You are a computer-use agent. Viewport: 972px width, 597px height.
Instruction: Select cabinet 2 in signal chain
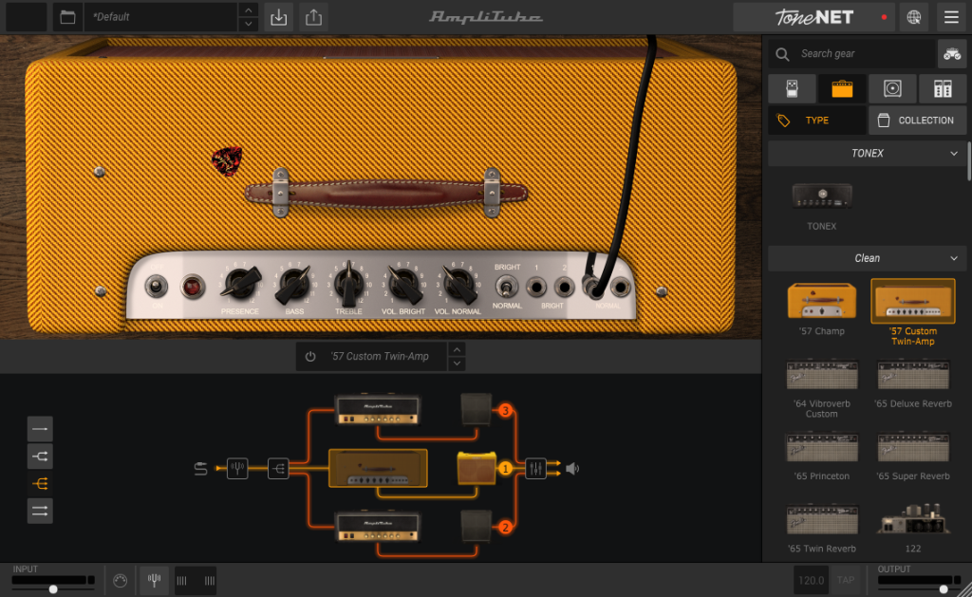coord(477,526)
